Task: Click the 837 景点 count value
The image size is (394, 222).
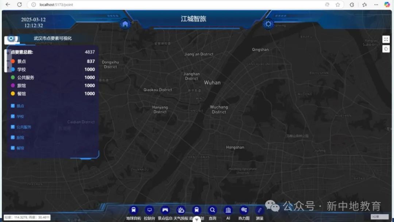Action: pyautogui.click(x=91, y=61)
